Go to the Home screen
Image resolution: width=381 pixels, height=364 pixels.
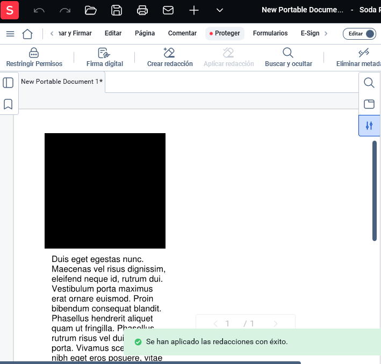tap(27, 34)
